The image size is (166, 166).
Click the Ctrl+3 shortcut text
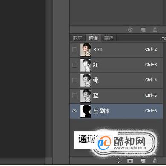click(x=151, y=65)
